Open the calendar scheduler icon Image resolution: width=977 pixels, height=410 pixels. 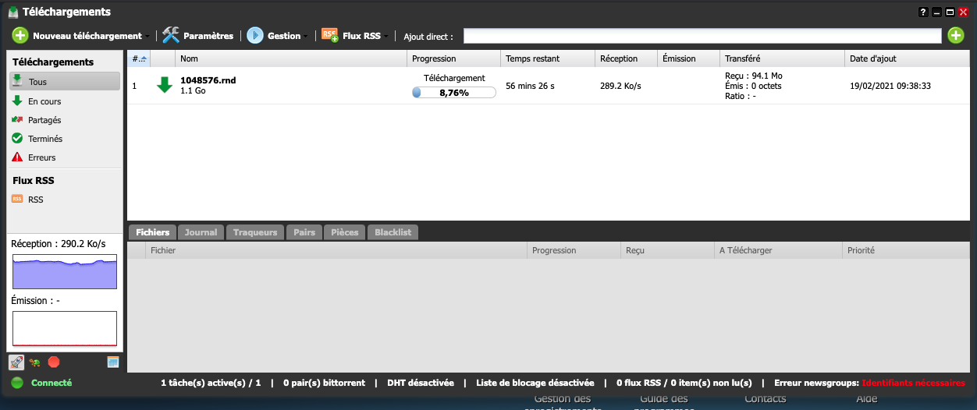coord(112,362)
